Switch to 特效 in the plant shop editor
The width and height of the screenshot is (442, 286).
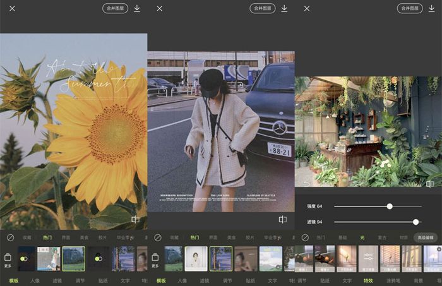pyautogui.click(x=368, y=280)
